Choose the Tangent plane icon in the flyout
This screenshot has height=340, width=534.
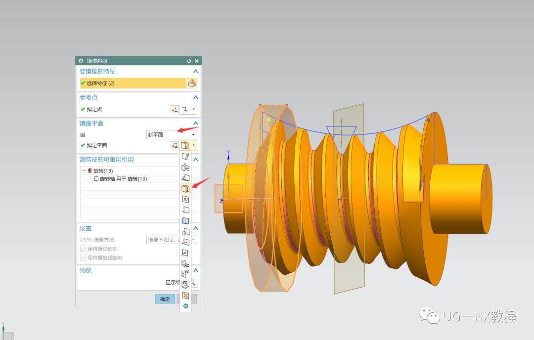tap(185, 220)
